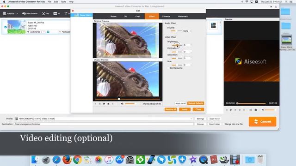
Task: Switch to the Crop tab
Action: (x=137, y=17)
